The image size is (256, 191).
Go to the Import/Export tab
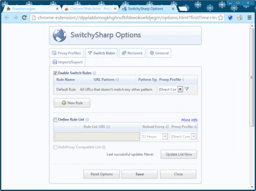pos(68,62)
